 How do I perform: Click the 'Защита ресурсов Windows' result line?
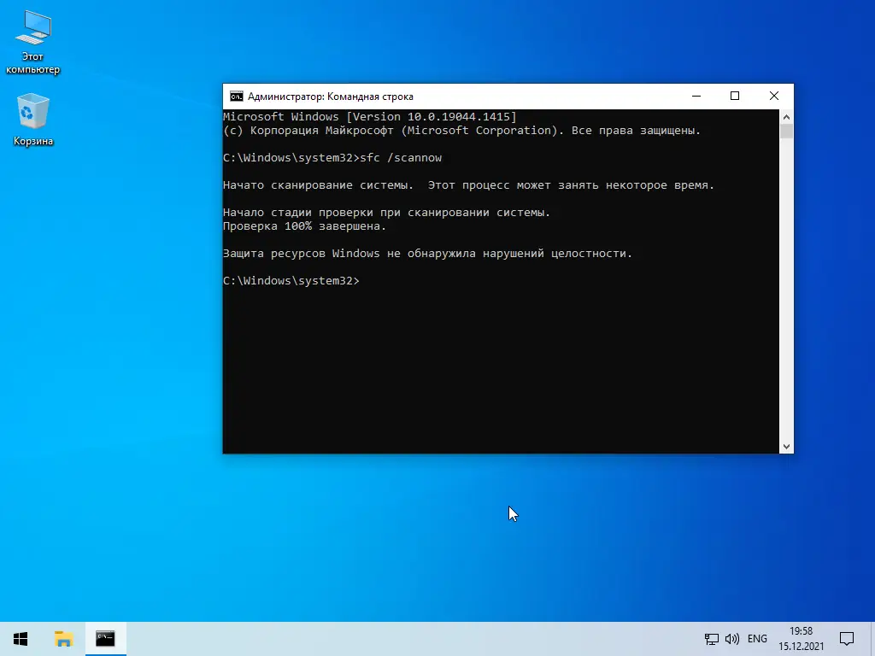point(427,253)
